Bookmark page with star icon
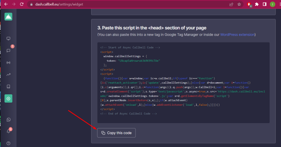The height and width of the screenshot is (147, 281). click(x=239, y=4)
